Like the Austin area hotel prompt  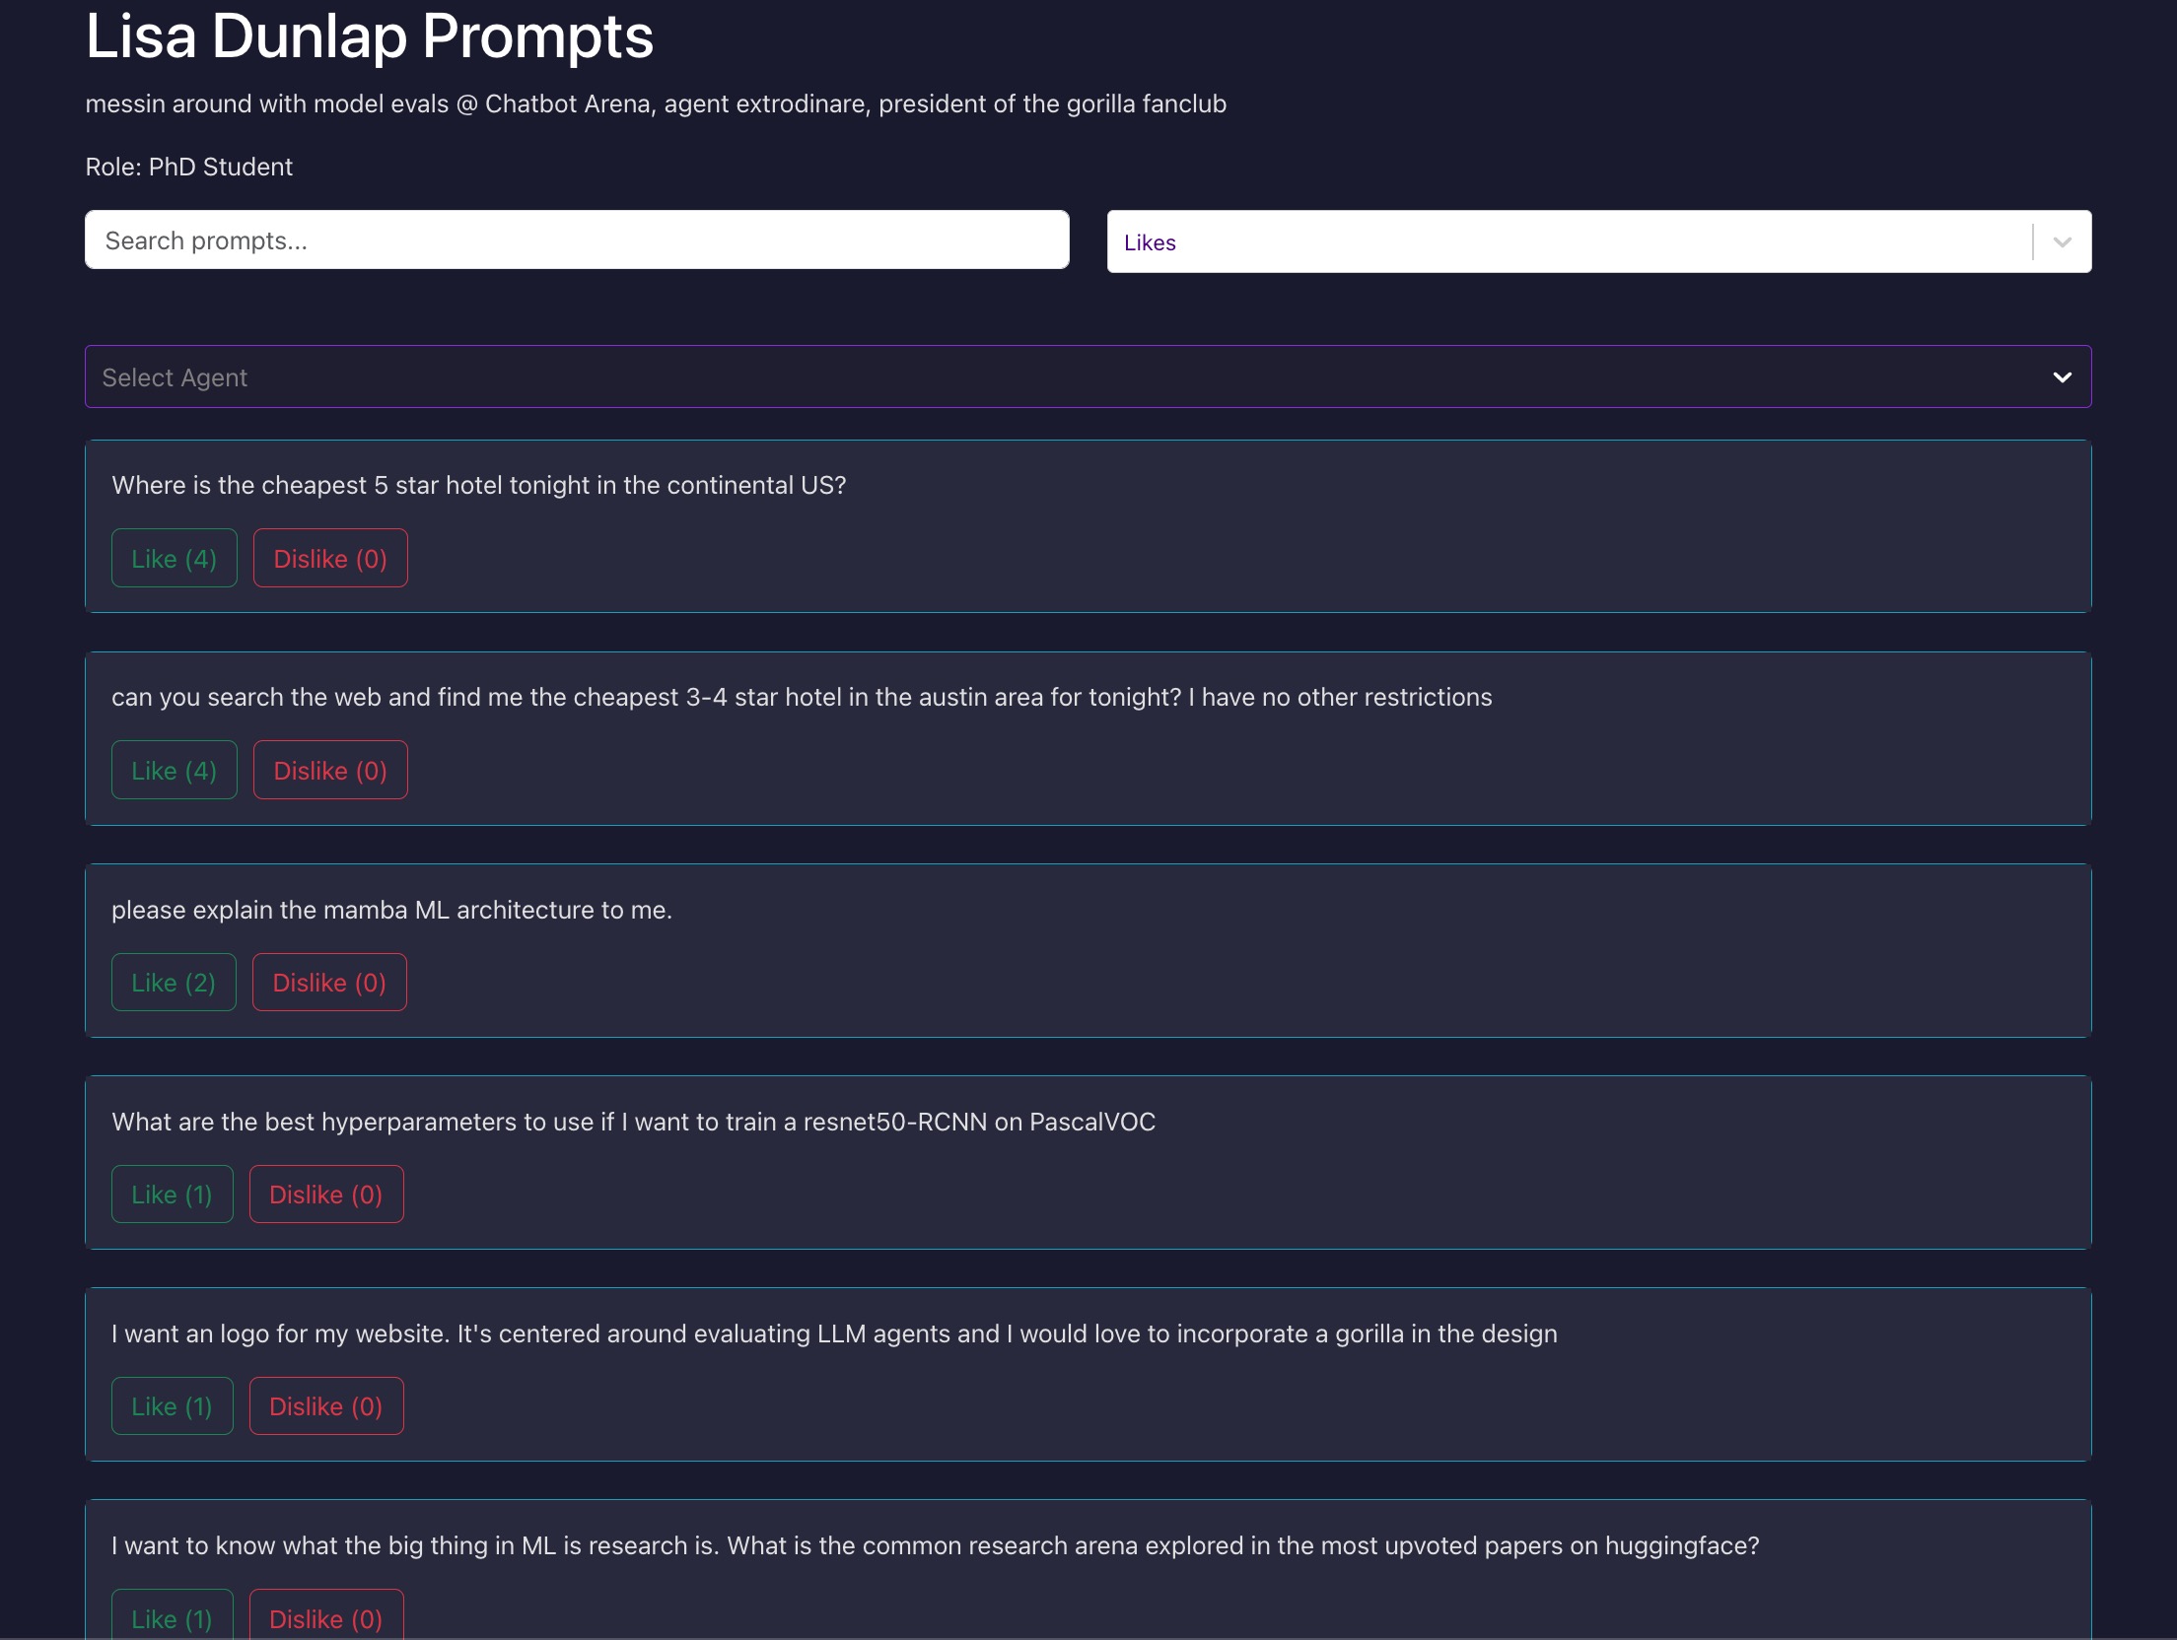[174, 771]
